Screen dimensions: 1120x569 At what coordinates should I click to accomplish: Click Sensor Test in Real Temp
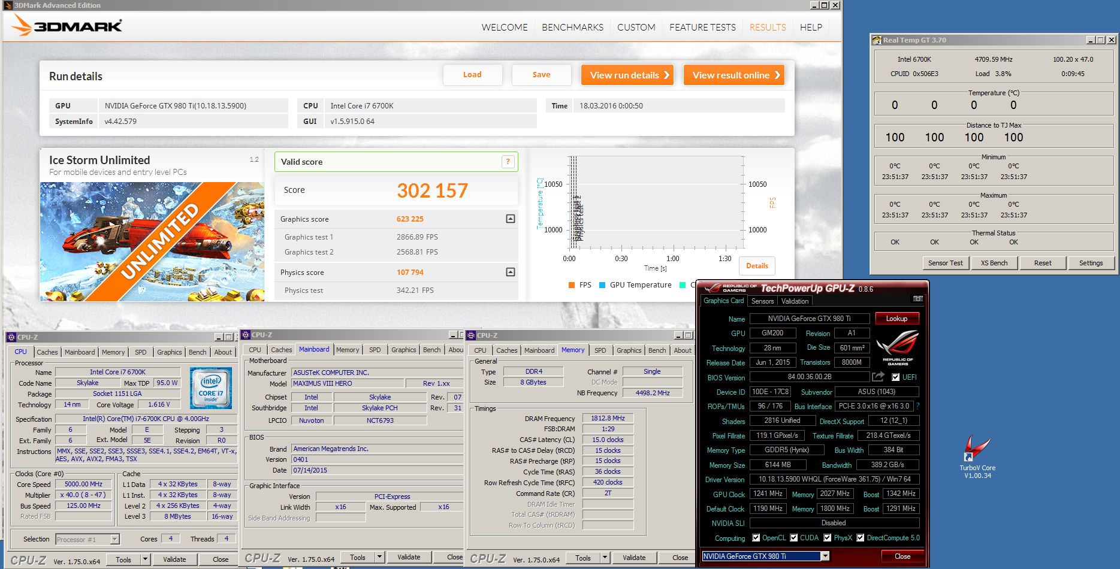tap(945, 263)
